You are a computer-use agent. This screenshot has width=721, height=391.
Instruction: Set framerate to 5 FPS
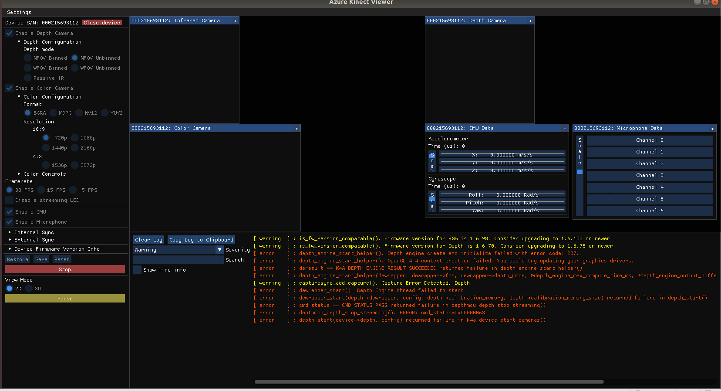73,190
